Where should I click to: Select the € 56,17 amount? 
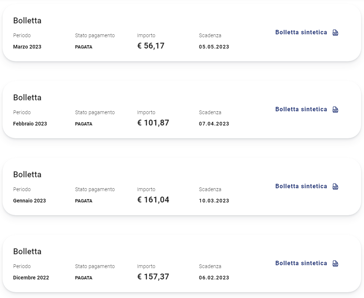click(151, 46)
